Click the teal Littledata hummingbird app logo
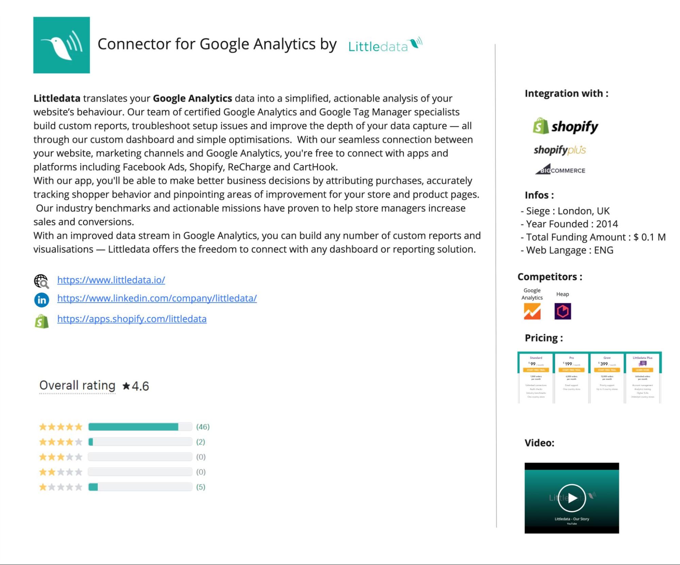680x565 pixels. pyautogui.click(x=62, y=45)
